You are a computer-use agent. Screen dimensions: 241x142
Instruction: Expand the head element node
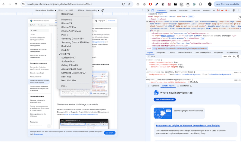[x=149, y=19]
